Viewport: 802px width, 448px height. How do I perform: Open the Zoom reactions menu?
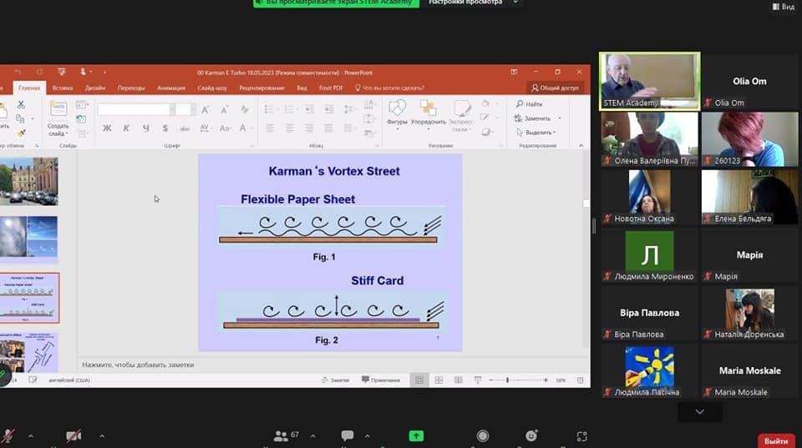531,435
